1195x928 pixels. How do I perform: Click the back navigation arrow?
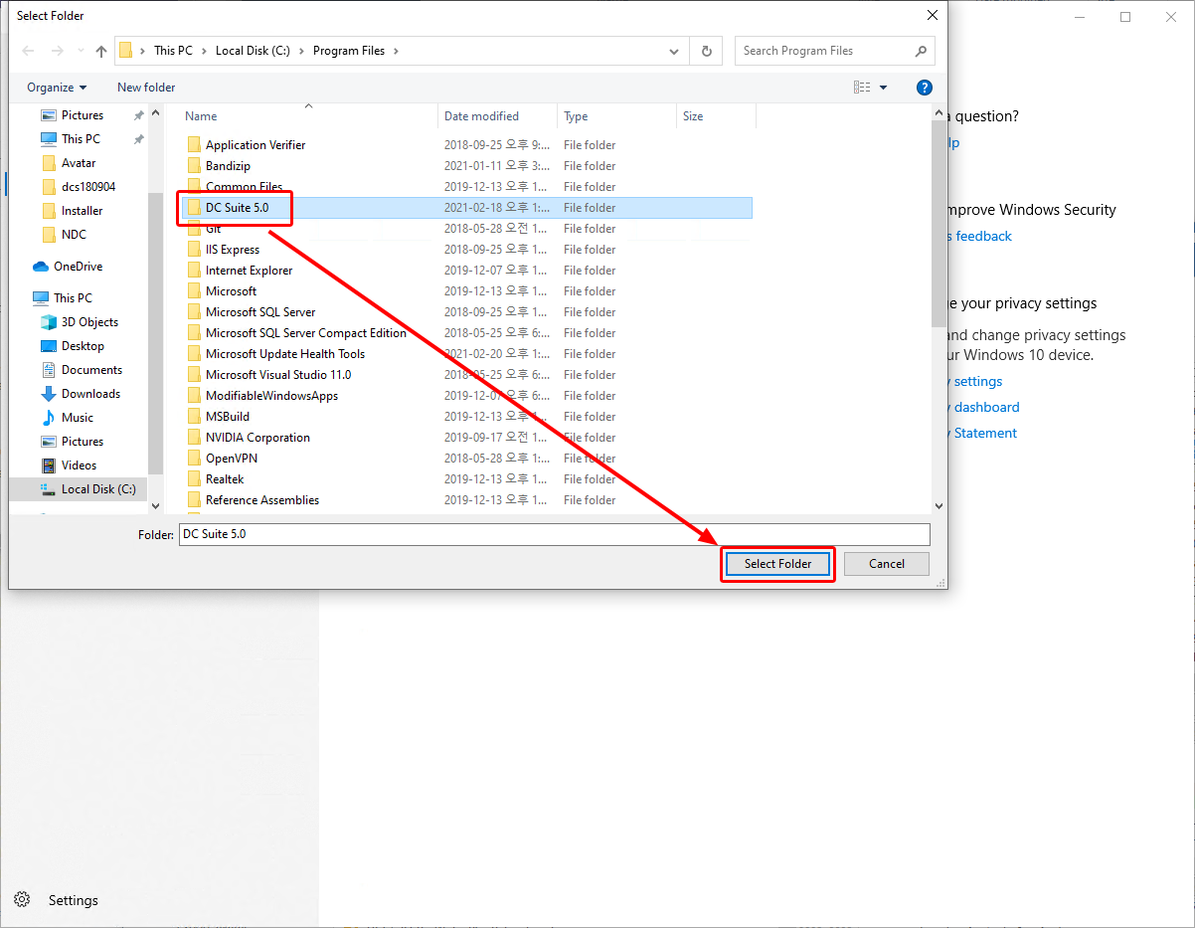tap(27, 51)
